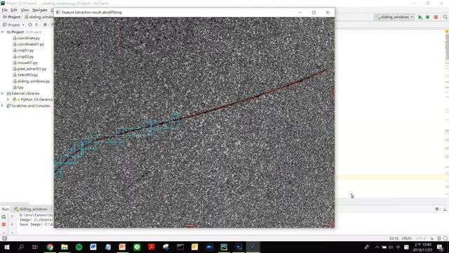Image resolution: width=449 pixels, height=253 pixels.
Task: Click down arrow in Run panel
Action: point(12,224)
